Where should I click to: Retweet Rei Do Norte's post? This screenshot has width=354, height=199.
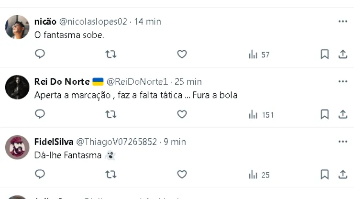click(111, 114)
